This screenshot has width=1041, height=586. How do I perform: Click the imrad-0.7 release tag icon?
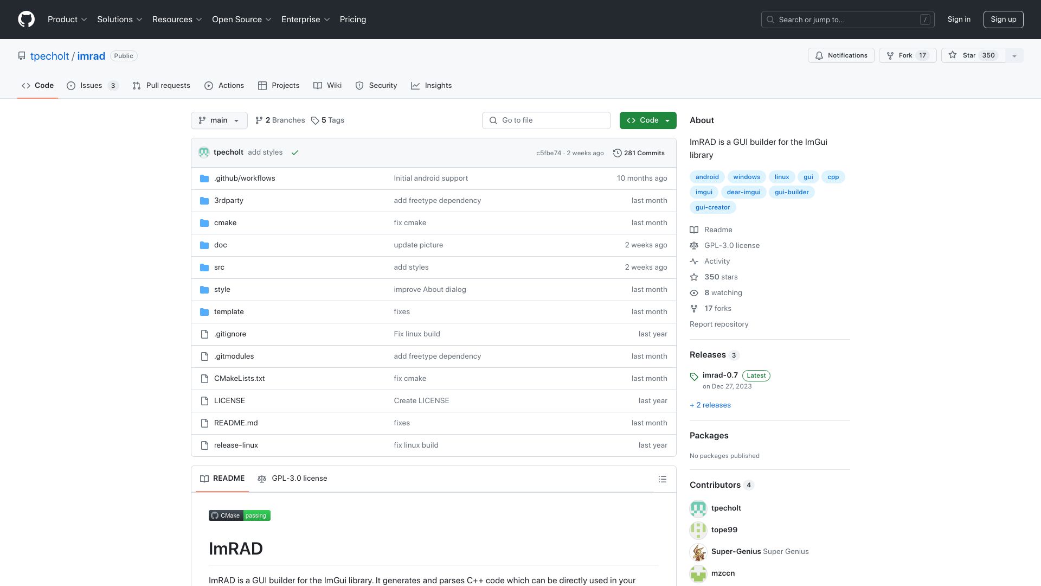pyautogui.click(x=694, y=377)
